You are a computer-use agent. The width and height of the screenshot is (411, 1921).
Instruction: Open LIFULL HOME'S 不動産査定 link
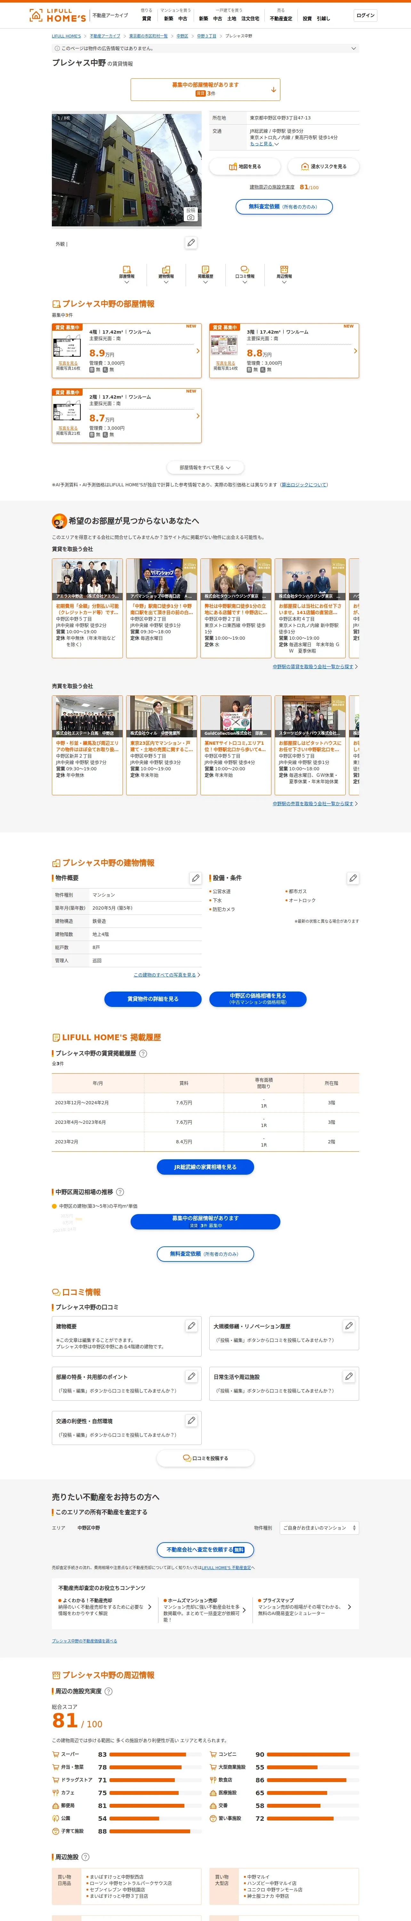(x=226, y=1568)
